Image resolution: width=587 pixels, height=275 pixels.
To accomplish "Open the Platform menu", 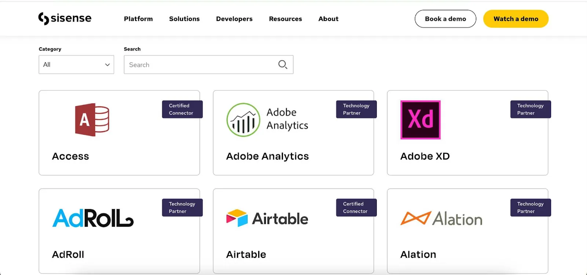I will click(x=138, y=19).
